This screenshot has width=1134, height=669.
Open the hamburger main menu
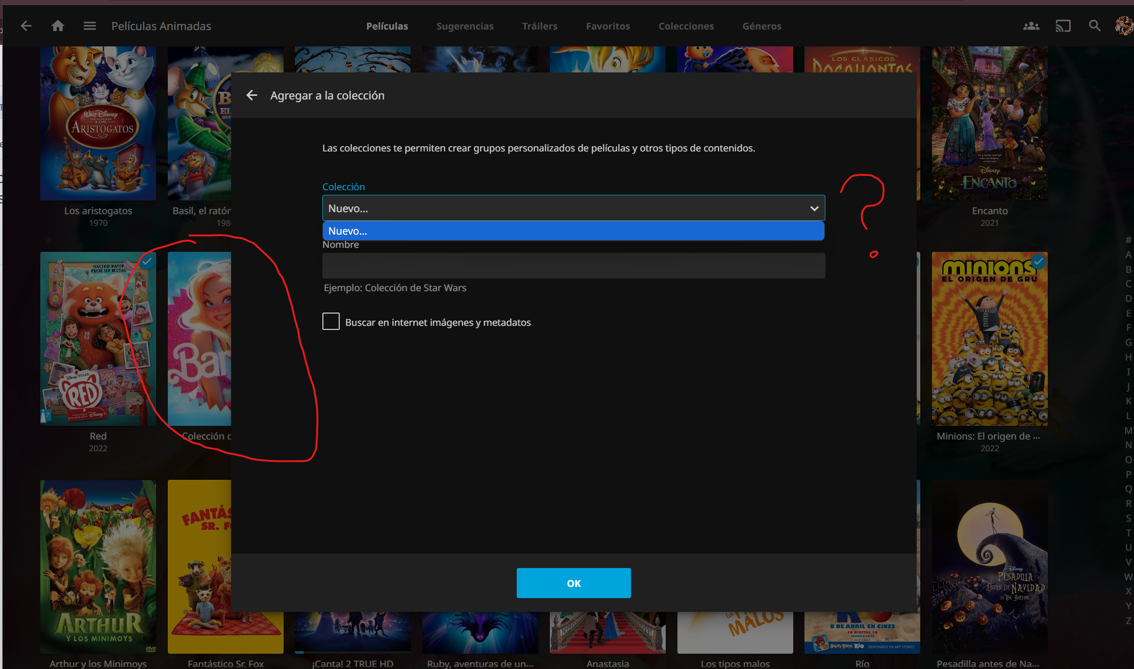tap(90, 26)
